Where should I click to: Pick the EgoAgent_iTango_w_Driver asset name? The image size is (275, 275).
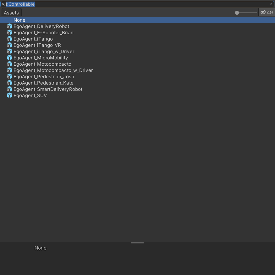coord(44,52)
